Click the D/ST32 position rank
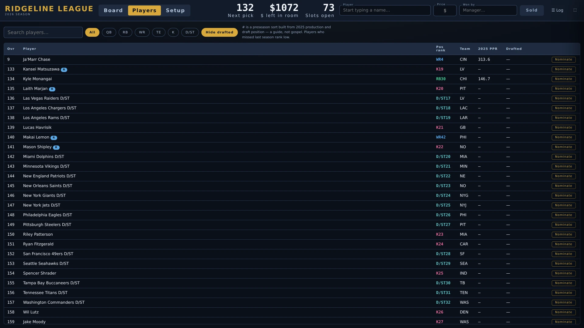This screenshot has height=328, width=584. pyautogui.click(x=443, y=302)
